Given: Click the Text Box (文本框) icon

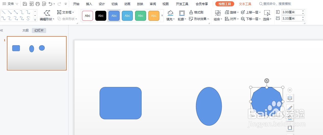Looking at the screenshot, I should [59, 12].
